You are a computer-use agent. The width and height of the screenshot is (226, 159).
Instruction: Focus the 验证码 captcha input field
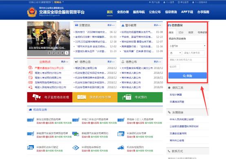point(174,67)
